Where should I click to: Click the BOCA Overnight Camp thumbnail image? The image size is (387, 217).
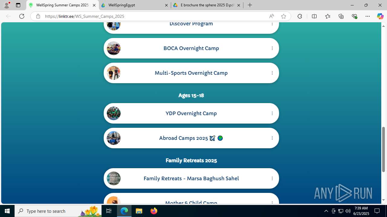[114, 48]
